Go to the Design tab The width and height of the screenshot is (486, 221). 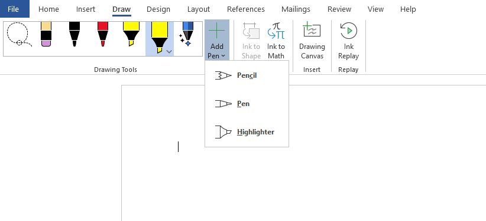click(158, 9)
